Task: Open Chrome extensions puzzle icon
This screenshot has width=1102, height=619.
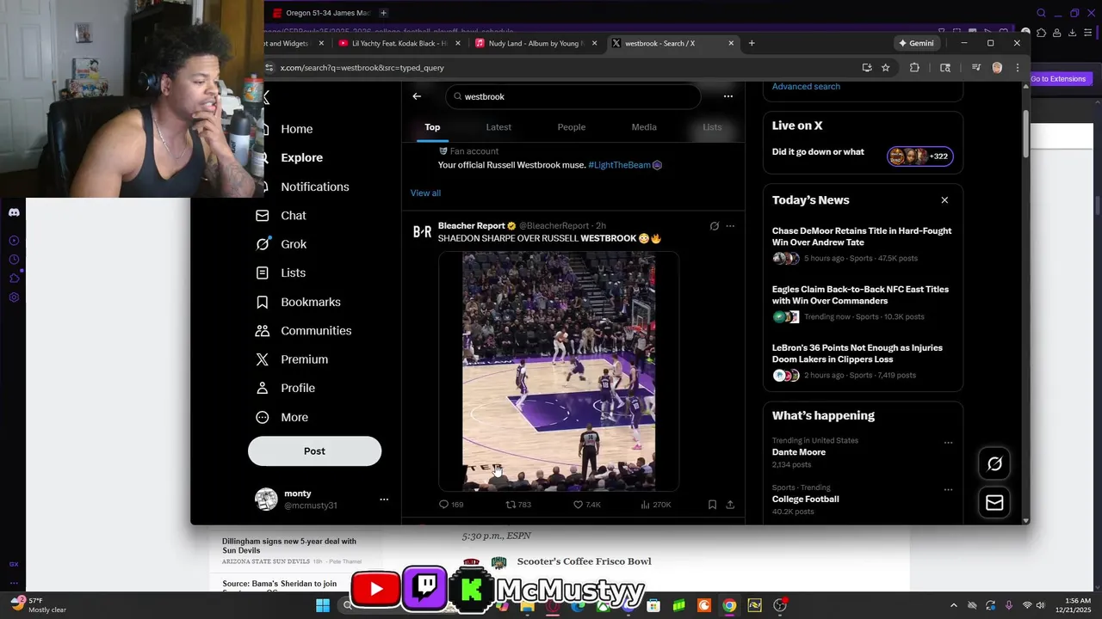Action: click(914, 68)
